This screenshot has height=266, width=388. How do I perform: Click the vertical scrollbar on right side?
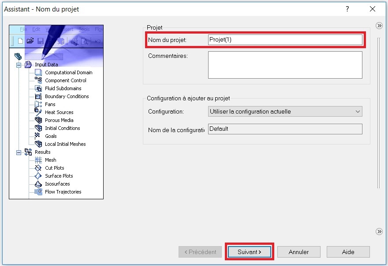(x=379, y=113)
